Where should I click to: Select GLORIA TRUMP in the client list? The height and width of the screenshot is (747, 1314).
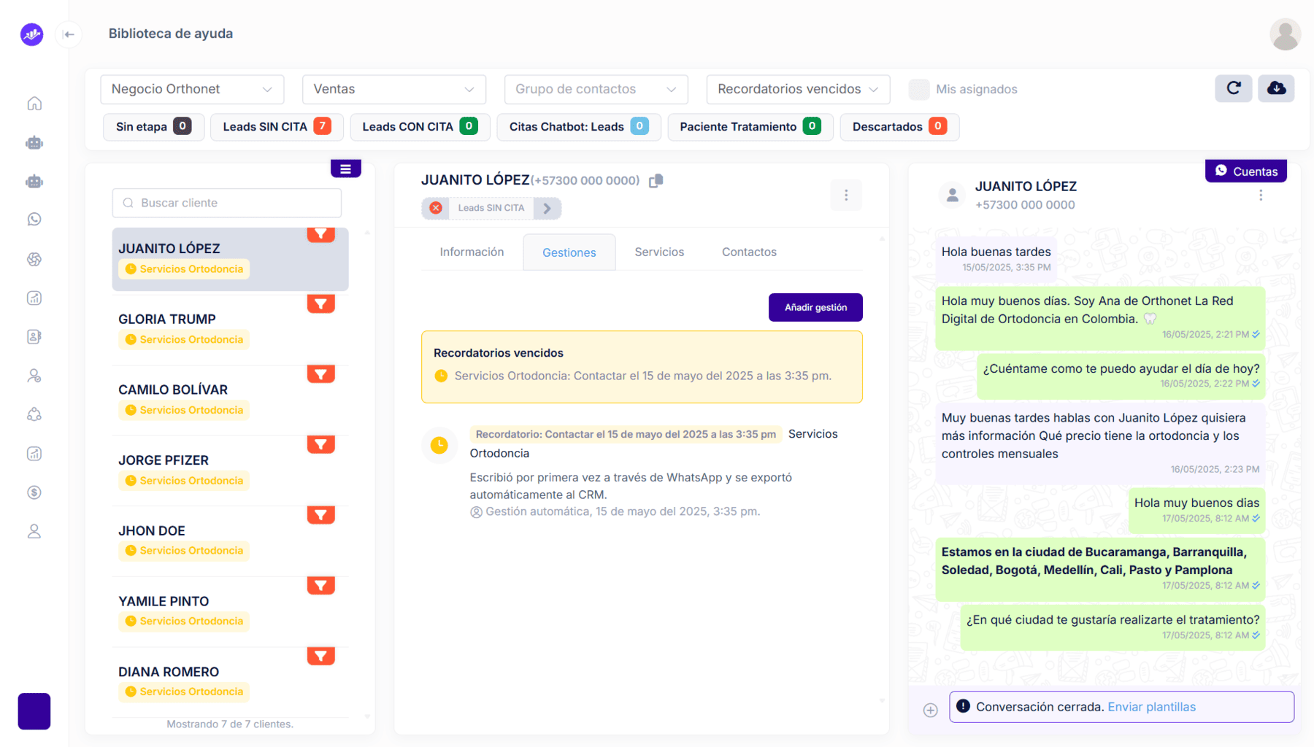pos(167,320)
